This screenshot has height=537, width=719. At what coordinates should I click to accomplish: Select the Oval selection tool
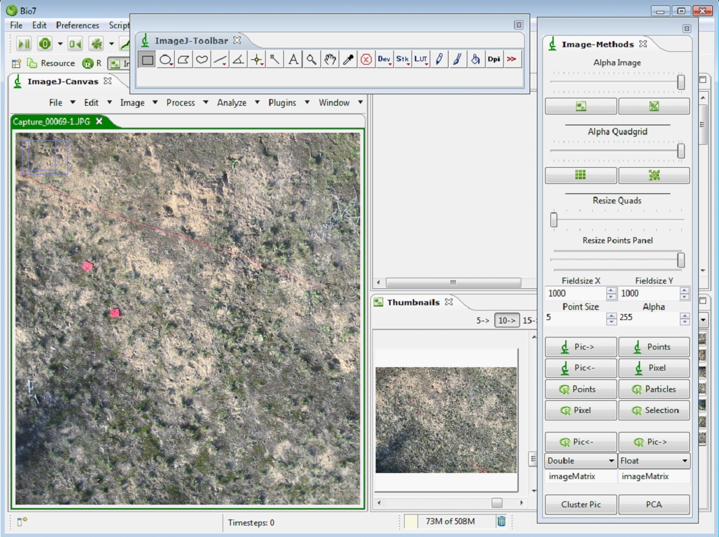coord(166,59)
